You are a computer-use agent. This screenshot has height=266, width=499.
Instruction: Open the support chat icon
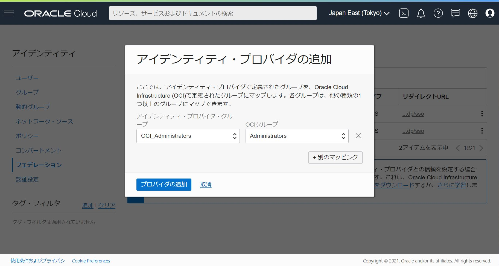click(455, 13)
